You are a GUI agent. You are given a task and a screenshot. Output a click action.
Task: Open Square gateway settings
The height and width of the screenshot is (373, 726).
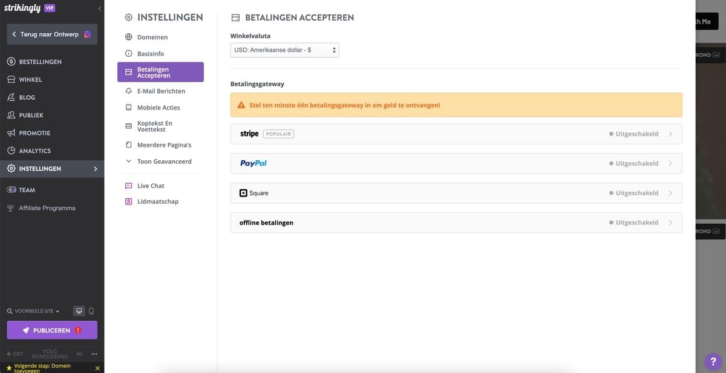(456, 193)
